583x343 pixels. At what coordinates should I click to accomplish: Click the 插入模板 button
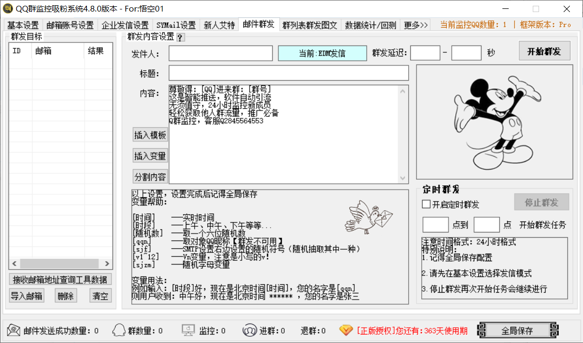150,135
